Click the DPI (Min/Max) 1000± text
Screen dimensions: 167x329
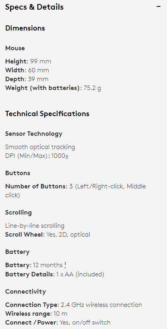pos(37,156)
